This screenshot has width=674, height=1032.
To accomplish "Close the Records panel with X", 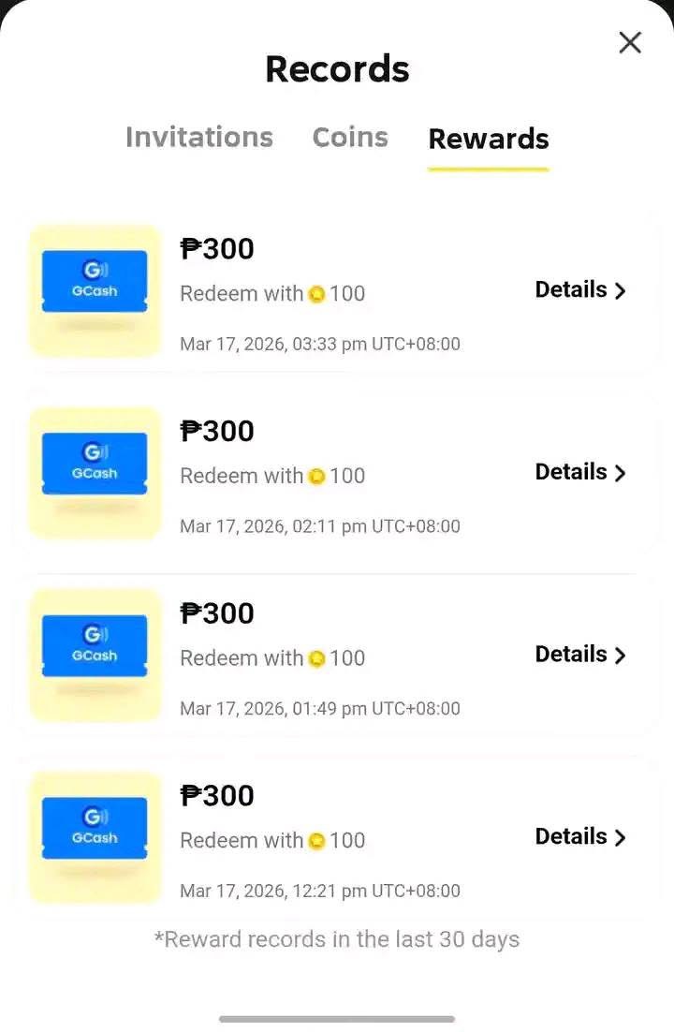I will tap(630, 42).
